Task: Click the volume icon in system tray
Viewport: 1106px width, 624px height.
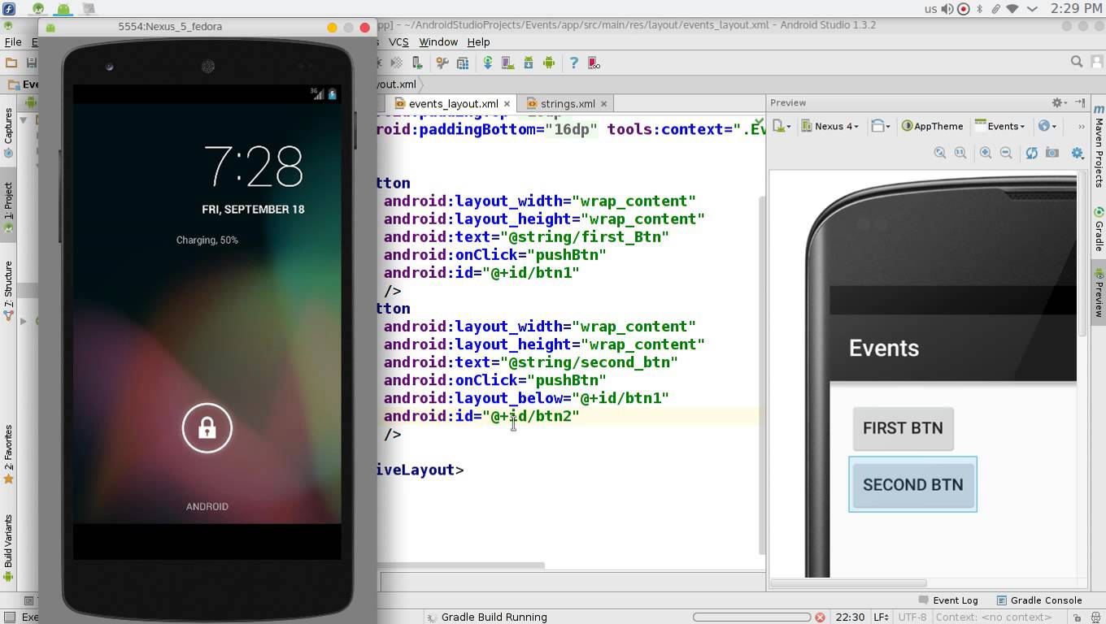Action: [947, 9]
